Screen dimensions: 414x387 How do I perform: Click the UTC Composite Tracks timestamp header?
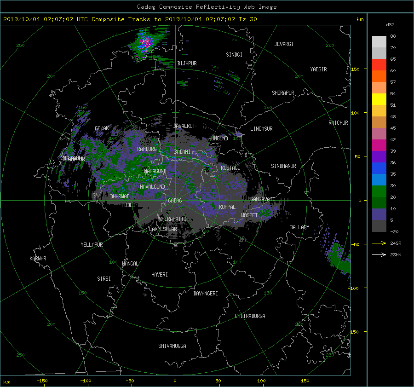[130, 19]
